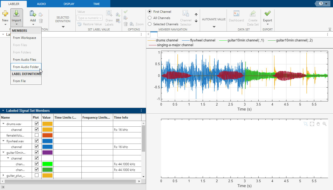Check the Plot checkbox for guitar_plus row
The width and height of the screenshot is (333, 190).
click(x=37, y=175)
